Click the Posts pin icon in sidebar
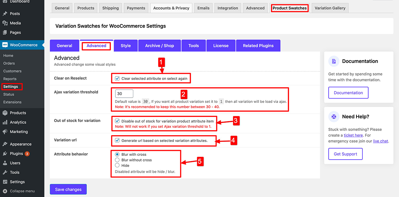The height and width of the screenshot is (197, 399). (5, 14)
